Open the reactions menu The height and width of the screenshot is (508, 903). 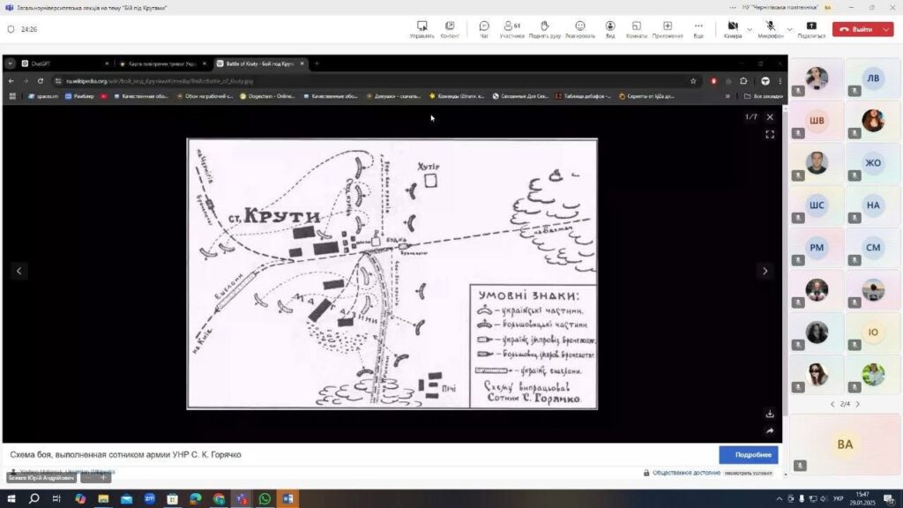coord(579,29)
